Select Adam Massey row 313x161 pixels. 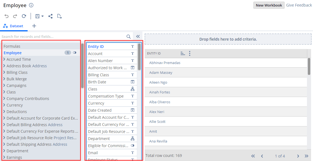pyautogui.click(x=226, y=73)
